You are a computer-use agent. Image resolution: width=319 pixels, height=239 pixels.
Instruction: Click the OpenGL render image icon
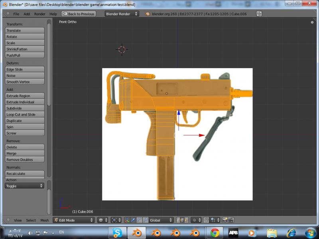tap(224, 220)
